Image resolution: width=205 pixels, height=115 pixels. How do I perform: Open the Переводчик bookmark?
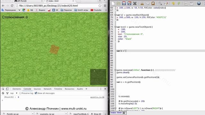pyautogui.click(x=9, y=10)
